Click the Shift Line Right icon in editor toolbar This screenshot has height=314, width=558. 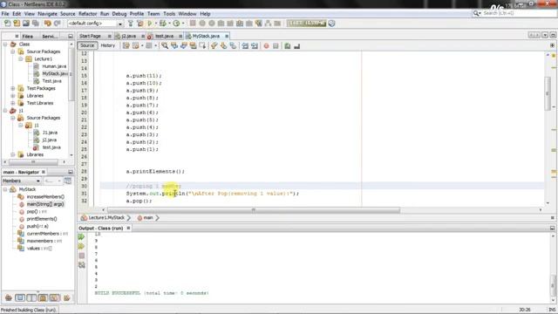point(254,46)
